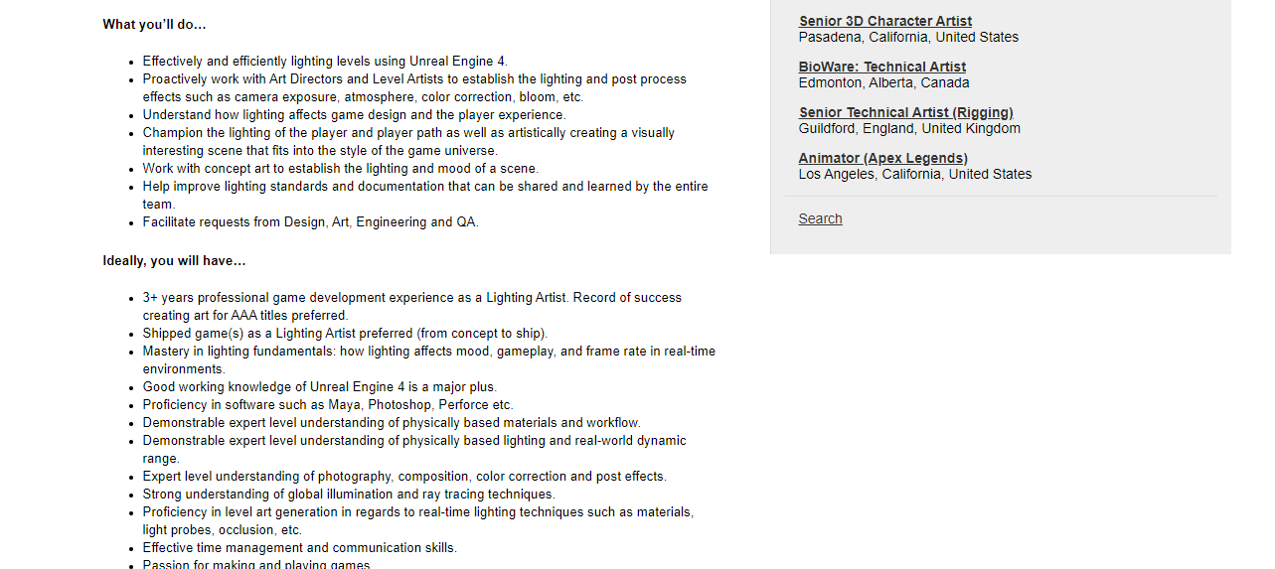Open the Senior 3D Character Artist job link
Image resolution: width=1275 pixels, height=569 pixels.
click(885, 21)
